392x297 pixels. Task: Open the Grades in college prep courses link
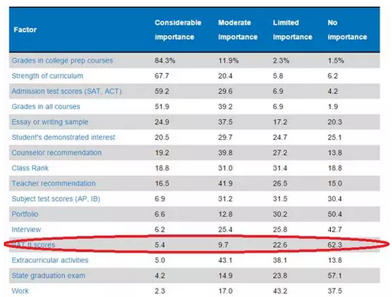63,61
